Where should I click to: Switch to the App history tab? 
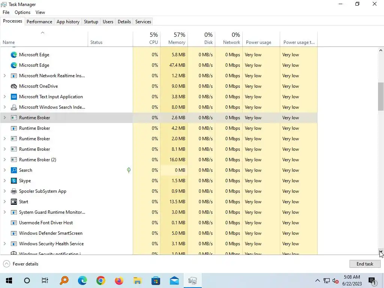tap(68, 21)
